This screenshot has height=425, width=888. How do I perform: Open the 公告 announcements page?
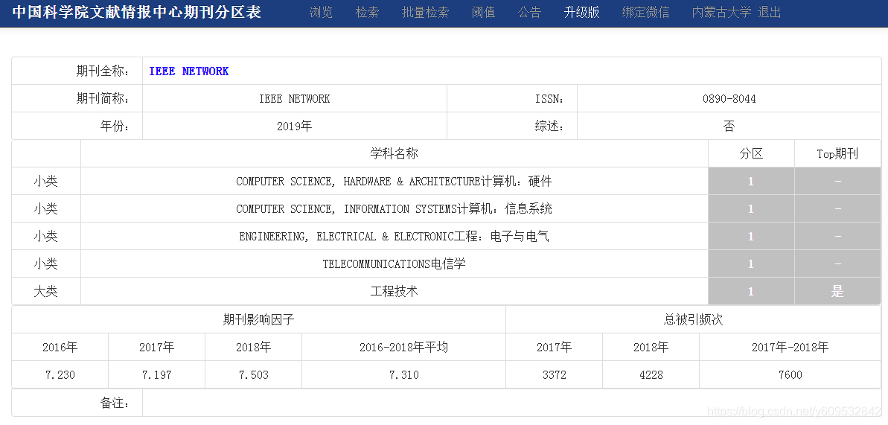click(530, 12)
